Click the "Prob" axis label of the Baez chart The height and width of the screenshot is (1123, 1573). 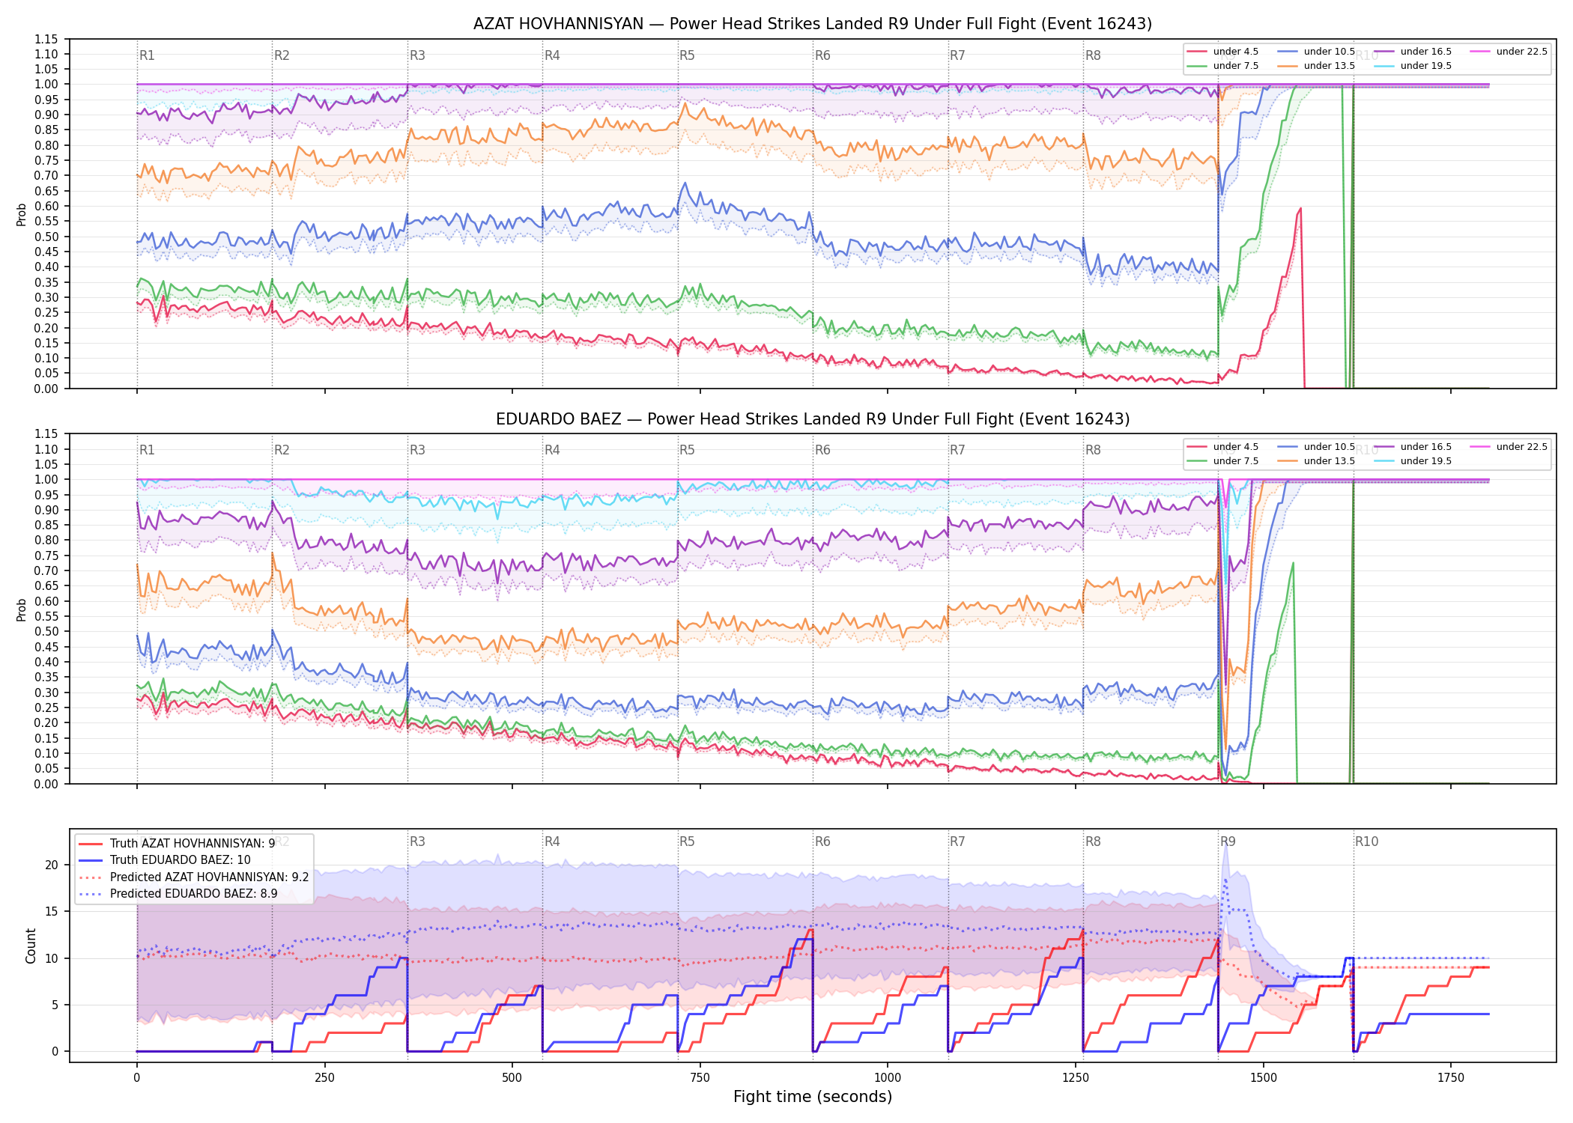[22, 609]
